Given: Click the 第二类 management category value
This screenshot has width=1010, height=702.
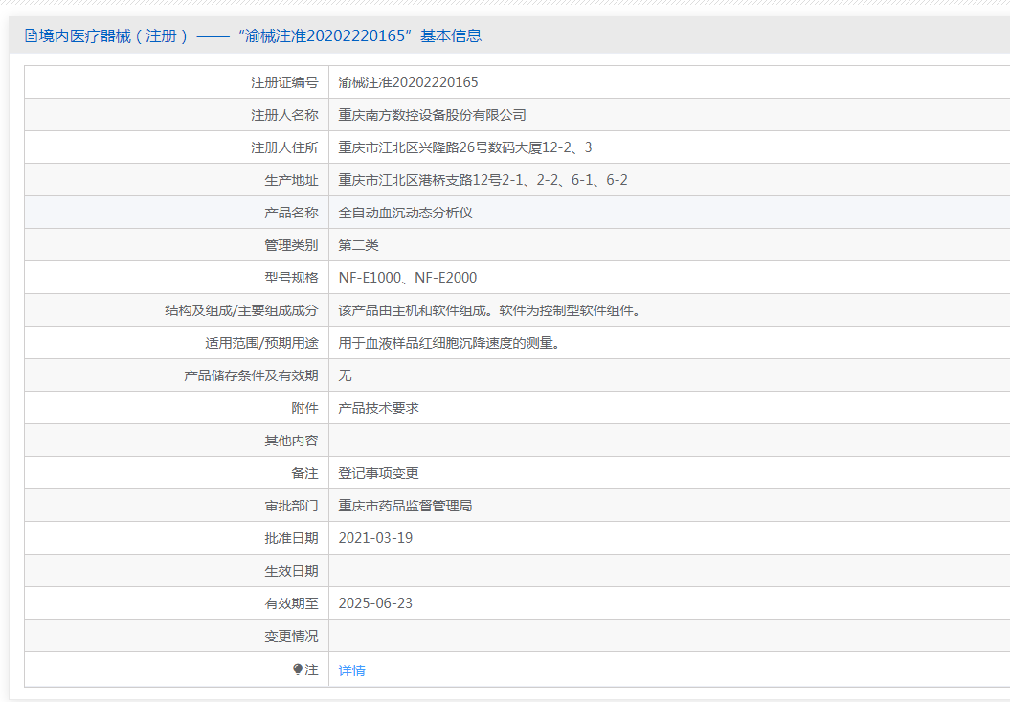Looking at the screenshot, I should tap(359, 245).
